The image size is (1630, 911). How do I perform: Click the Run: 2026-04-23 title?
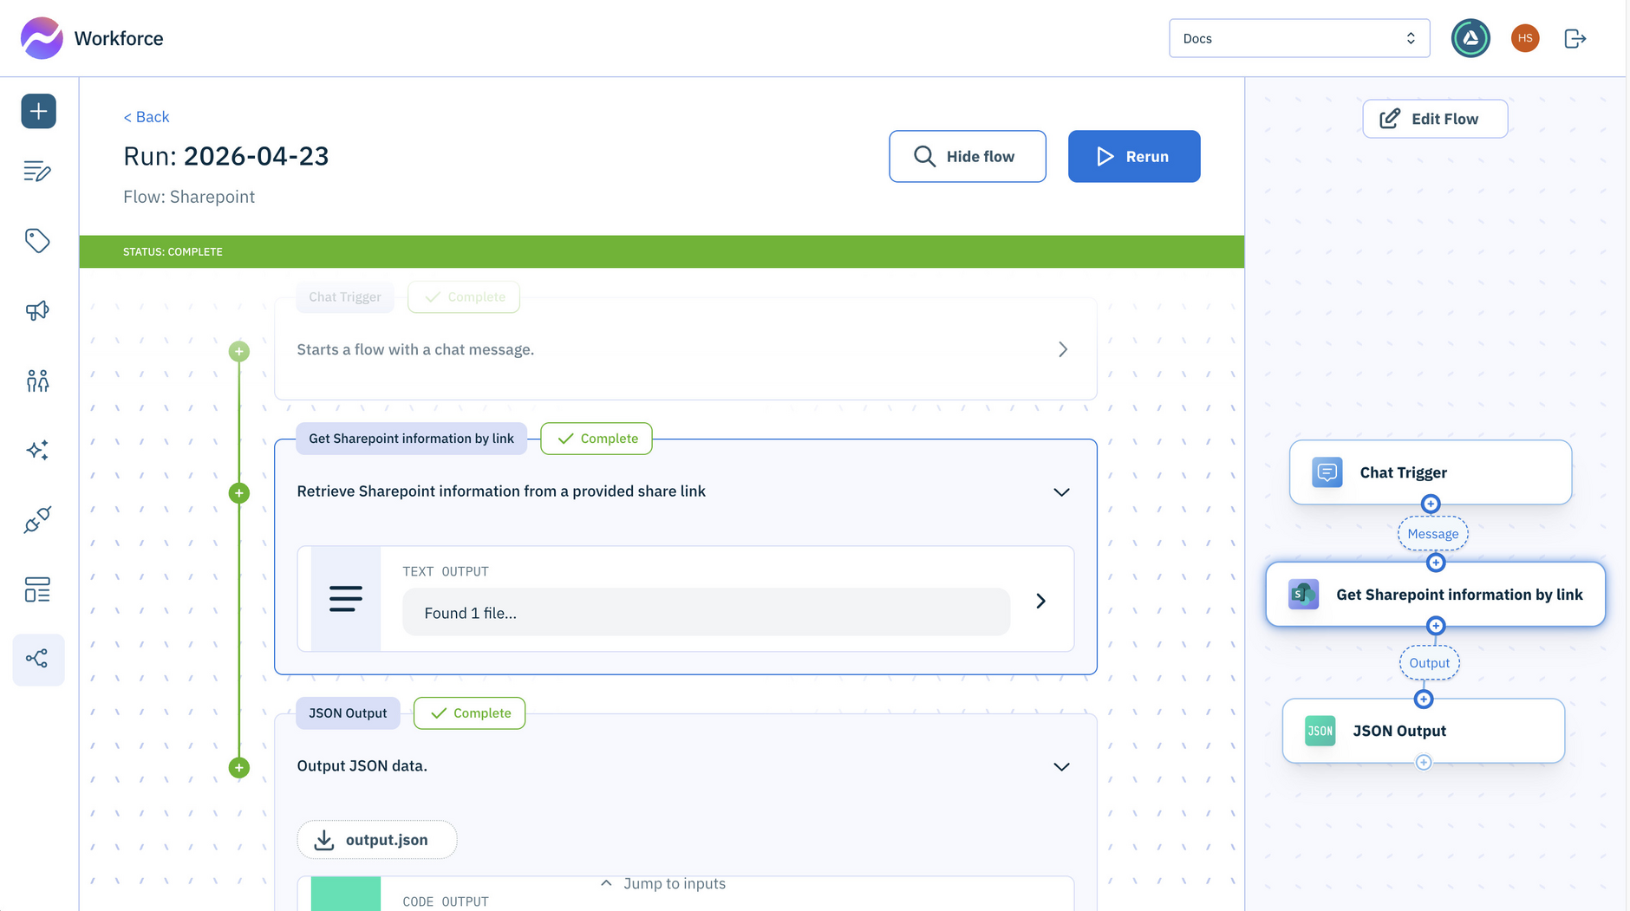pos(226,156)
